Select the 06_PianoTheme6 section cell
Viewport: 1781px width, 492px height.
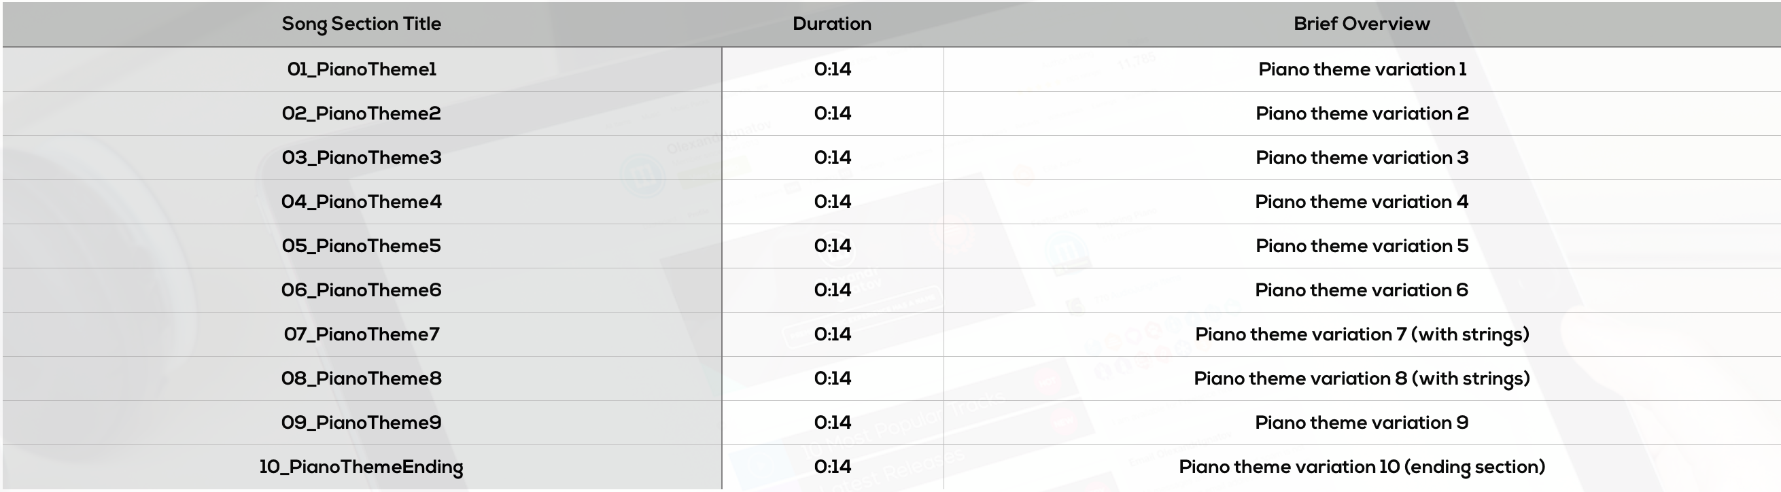coord(362,290)
